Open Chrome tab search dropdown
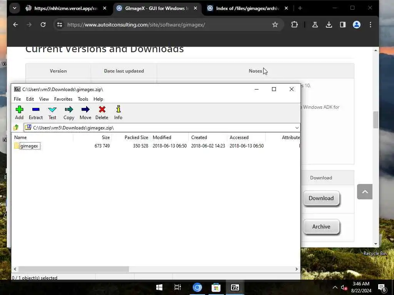This screenshot has width=394, height=295. (15, 8)
